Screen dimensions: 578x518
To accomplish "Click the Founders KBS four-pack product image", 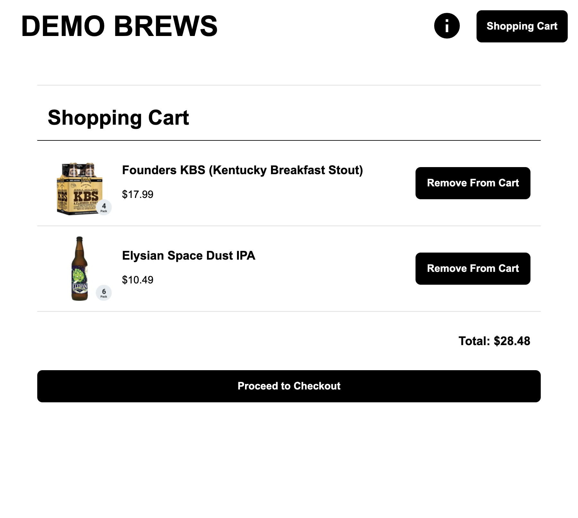I will click(x=80, y=189).
